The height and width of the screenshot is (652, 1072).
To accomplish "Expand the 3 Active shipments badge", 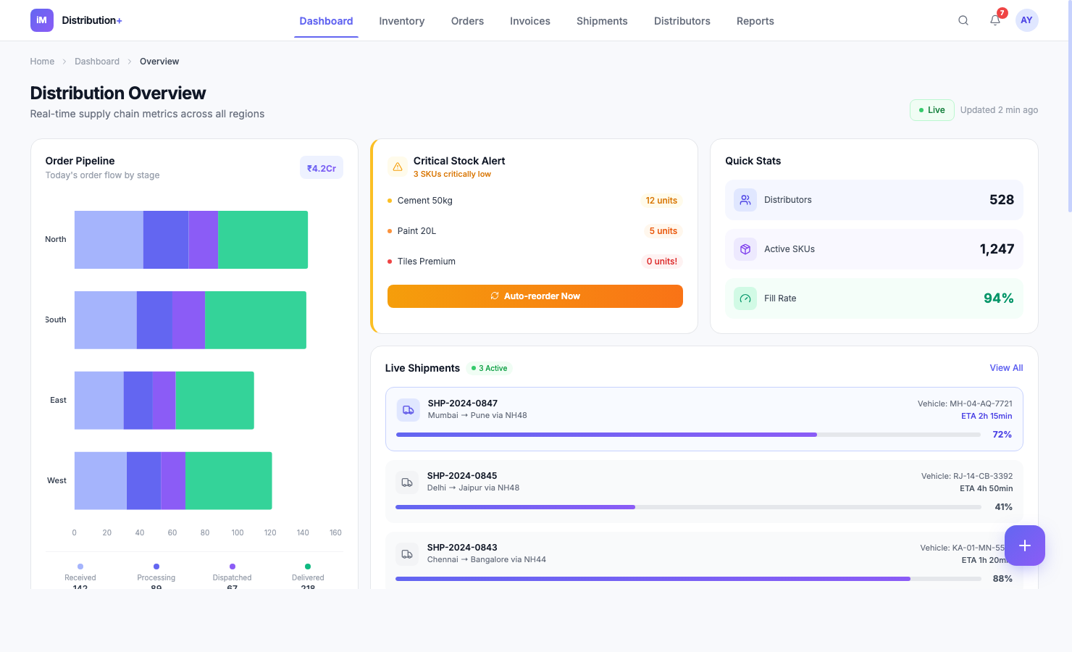I will (489, 368).
